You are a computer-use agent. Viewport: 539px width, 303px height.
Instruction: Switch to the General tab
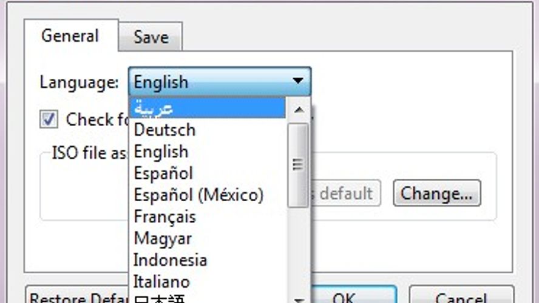(70, 36)
